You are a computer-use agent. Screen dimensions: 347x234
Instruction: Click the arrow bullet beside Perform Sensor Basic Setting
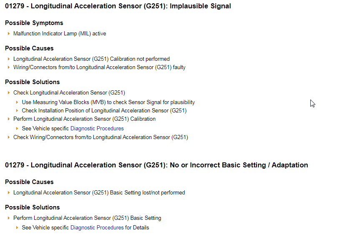9,218
